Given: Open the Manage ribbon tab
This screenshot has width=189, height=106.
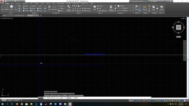Looking at the screenshot, I should click(x=36, y=4).
